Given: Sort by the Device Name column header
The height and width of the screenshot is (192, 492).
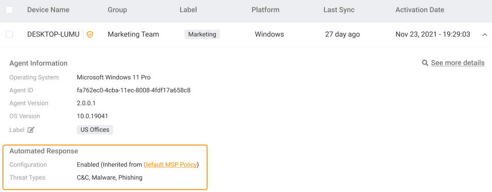Looking at the screenshot, I should tap(48, 10).
